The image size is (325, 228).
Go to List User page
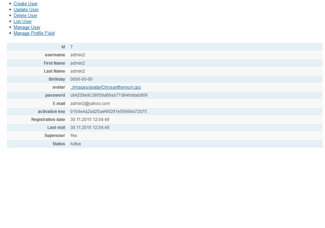tap(23, 22)
